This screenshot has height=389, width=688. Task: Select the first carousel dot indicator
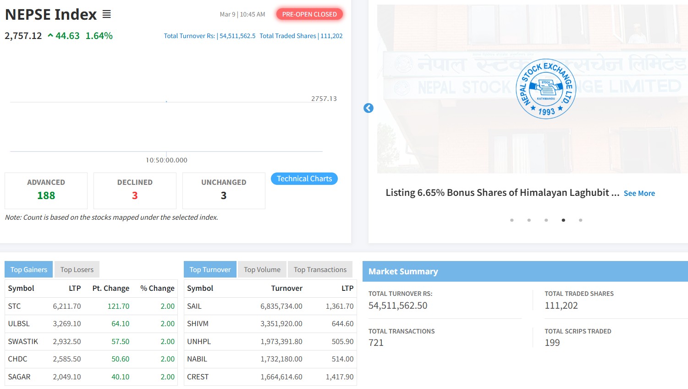pos(512,220)
